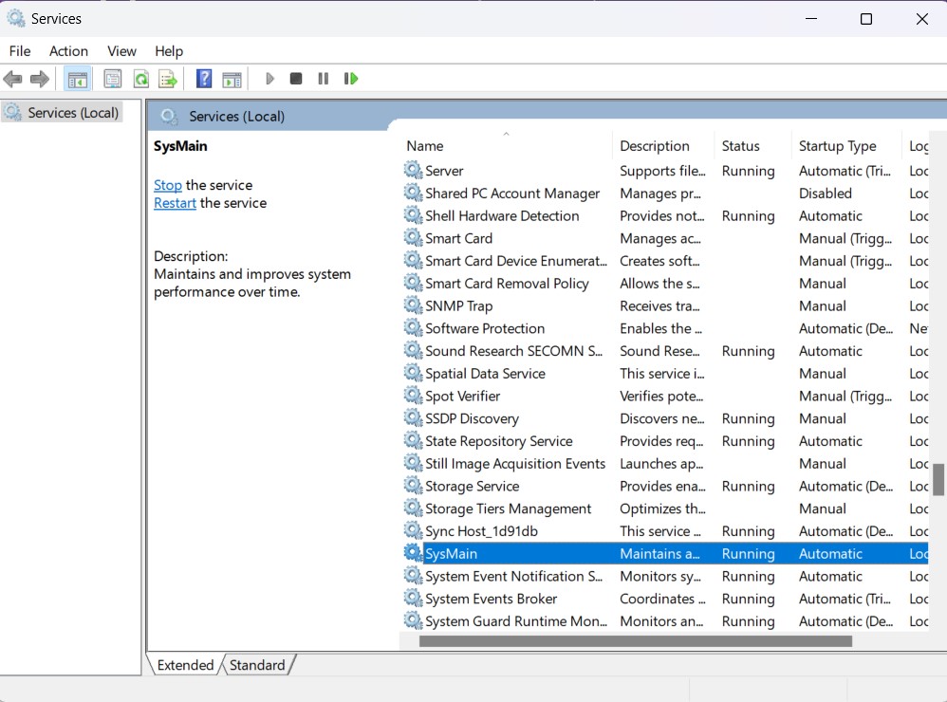Click the Restart Service toolbar icon
This screenshot has height=702, width=947.
click(351, 79)
